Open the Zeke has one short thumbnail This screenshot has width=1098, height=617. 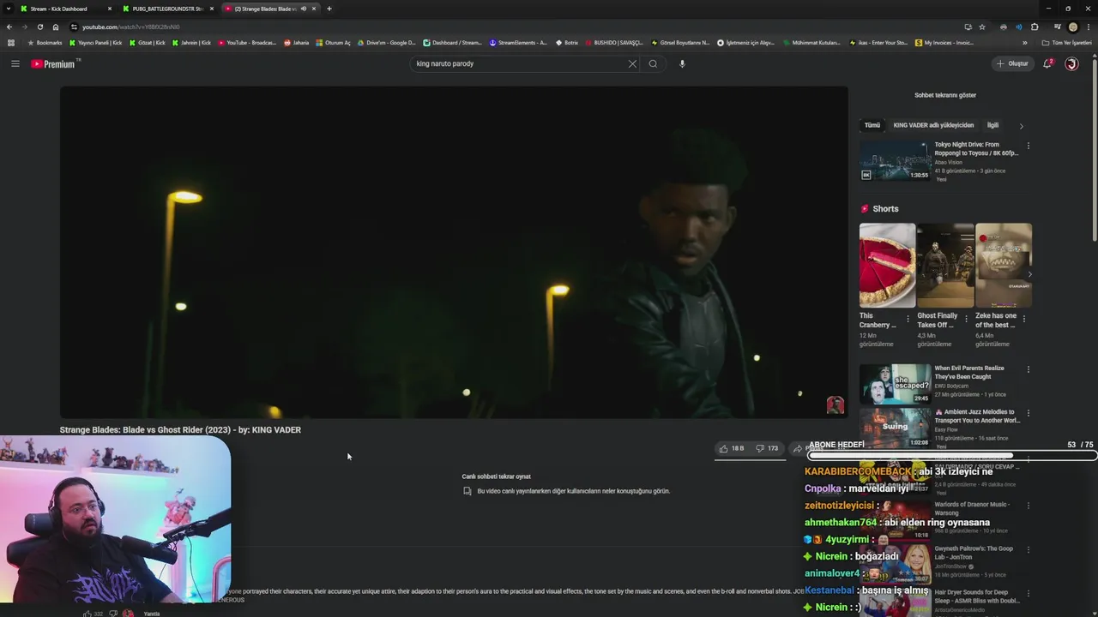pos(1004,266)
